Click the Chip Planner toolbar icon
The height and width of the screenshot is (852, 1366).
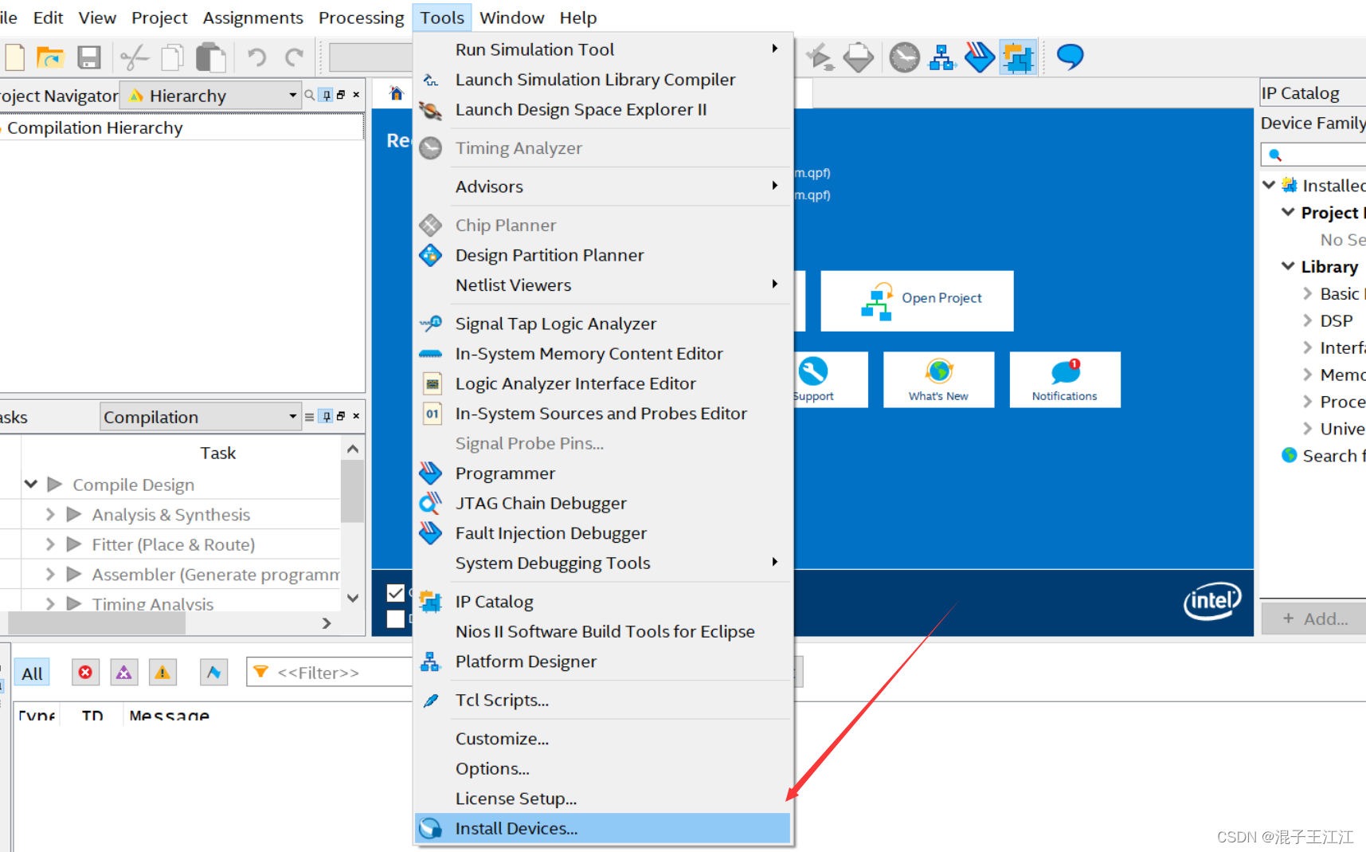858,57
